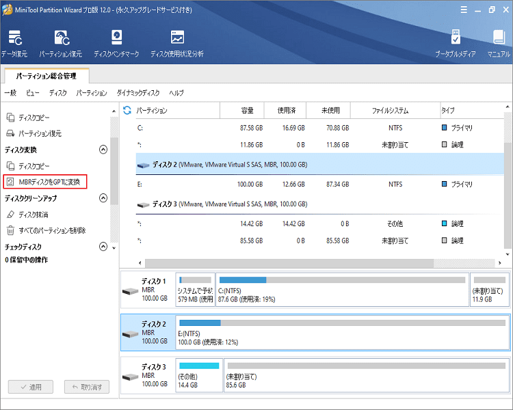This screenshot has width=513, height=410.
Task: Select the 14.42 GB その他 partition row
Action: click(x=319, y=223)
